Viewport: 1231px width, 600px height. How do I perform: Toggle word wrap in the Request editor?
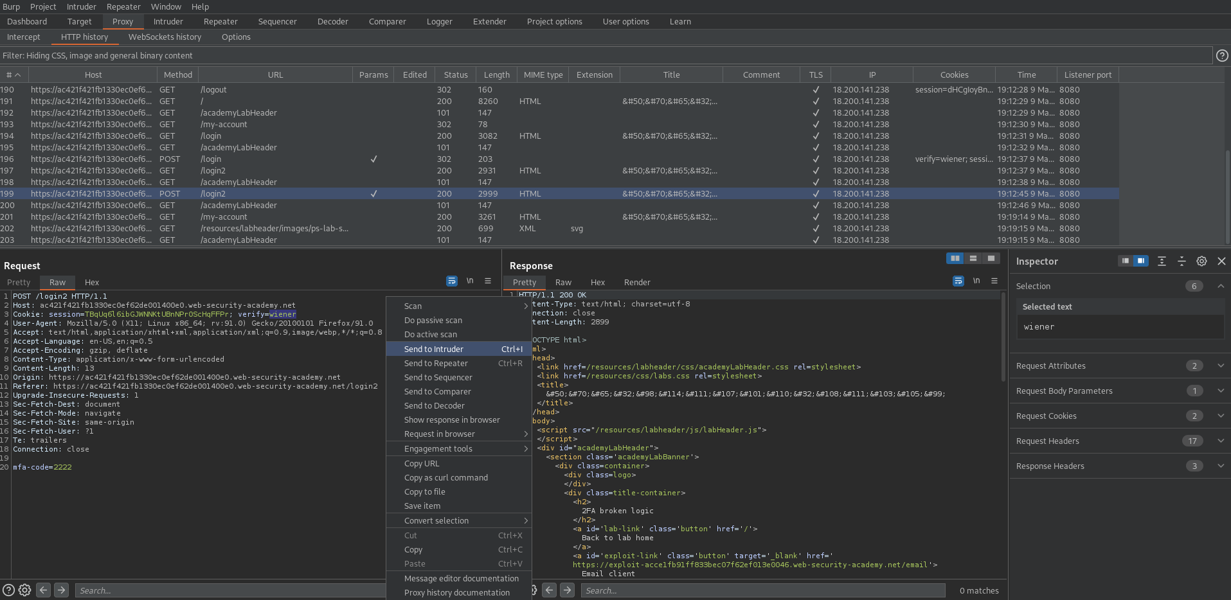point(452,281)
